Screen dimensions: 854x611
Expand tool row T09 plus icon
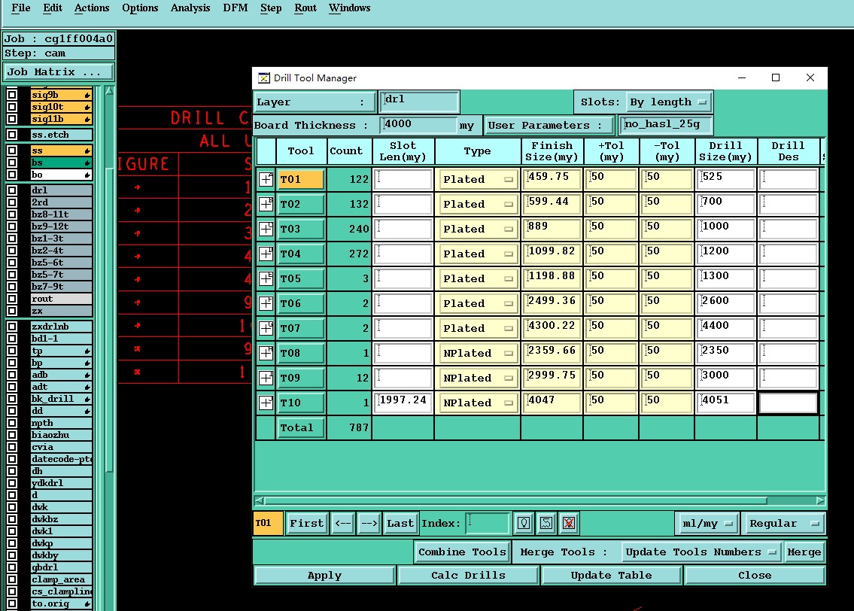click(266, 378)
